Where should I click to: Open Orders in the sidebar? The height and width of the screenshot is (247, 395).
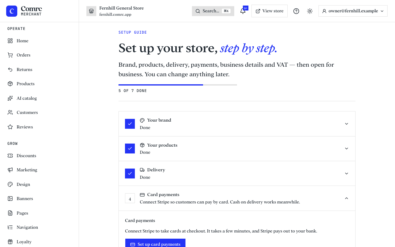coord(39,55)
